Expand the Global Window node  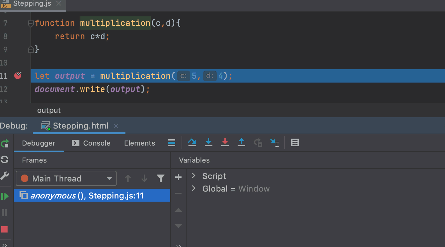coord(194,189)
